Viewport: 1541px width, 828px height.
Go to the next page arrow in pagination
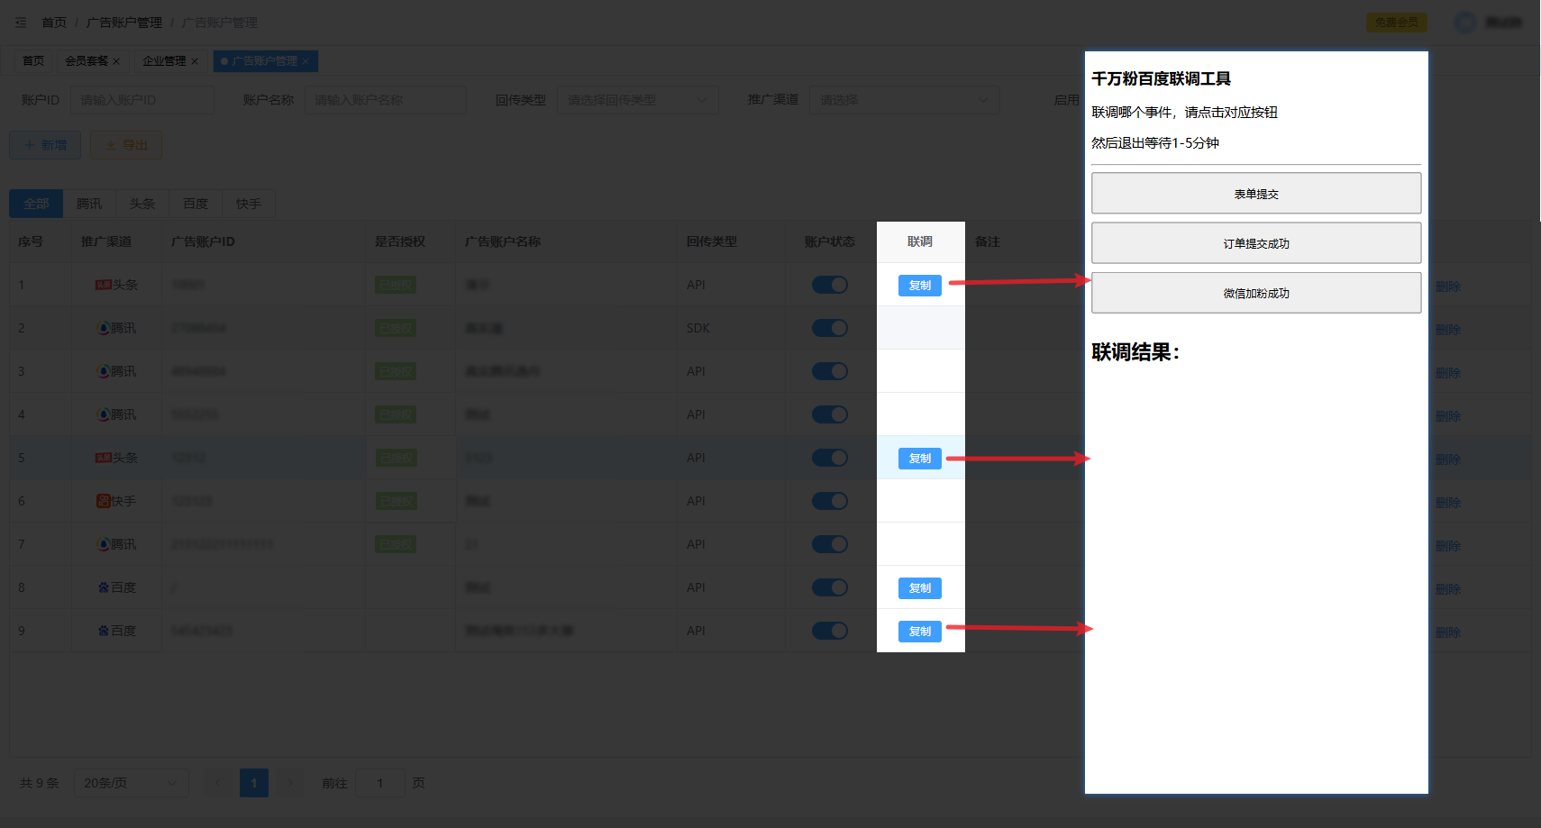(289, 783)
